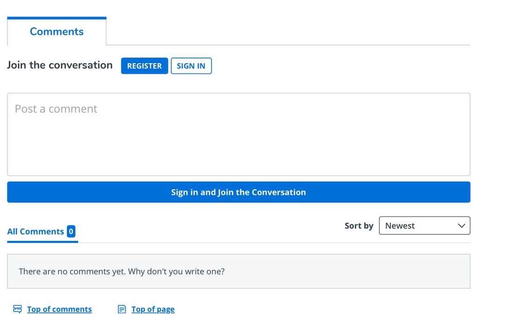
Task: Focus the Post a comment text box
Action: 238,135
